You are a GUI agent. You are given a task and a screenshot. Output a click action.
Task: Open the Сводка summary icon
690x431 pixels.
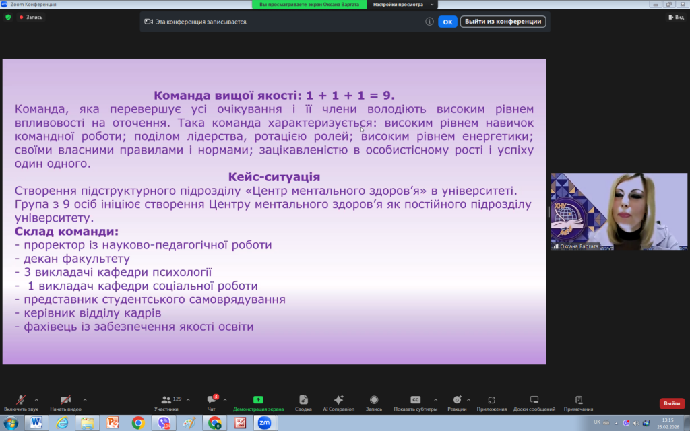point(303,400)
